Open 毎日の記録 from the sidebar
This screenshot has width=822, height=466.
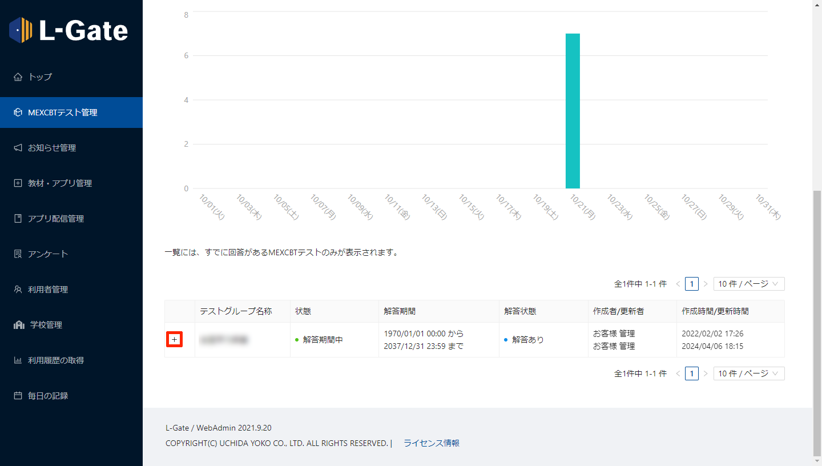click(48, 396)
